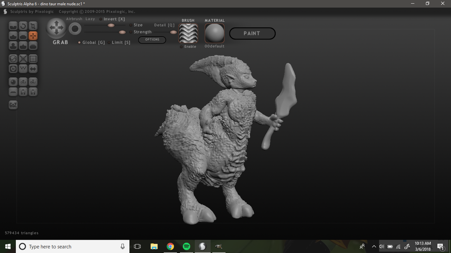Screen dimensions: 451x253
Task: Switch to Paint mode
Action: (252, 33)
